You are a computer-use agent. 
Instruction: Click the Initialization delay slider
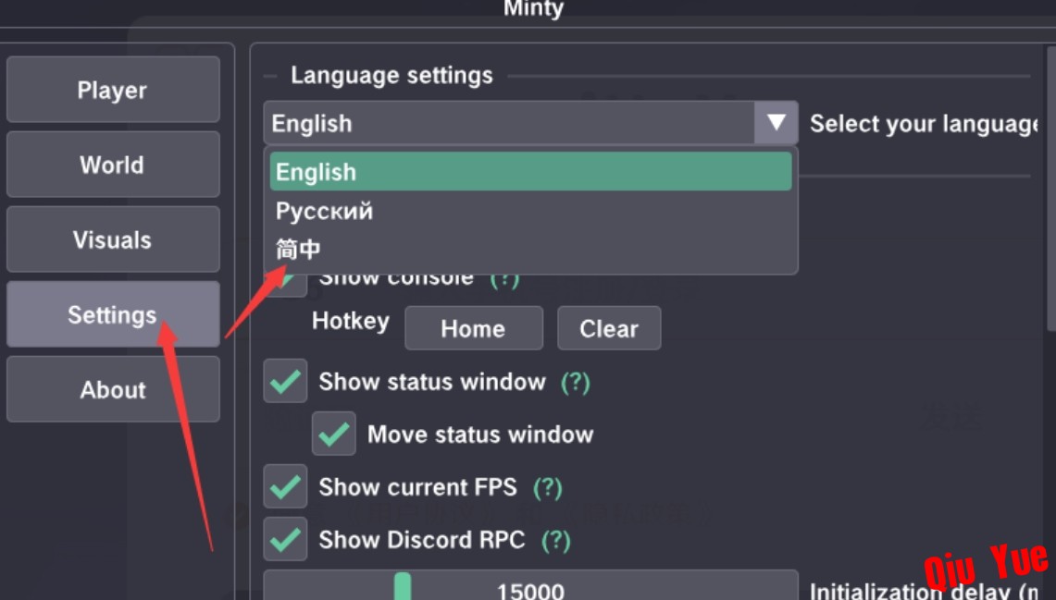click(x=530, y=588)
